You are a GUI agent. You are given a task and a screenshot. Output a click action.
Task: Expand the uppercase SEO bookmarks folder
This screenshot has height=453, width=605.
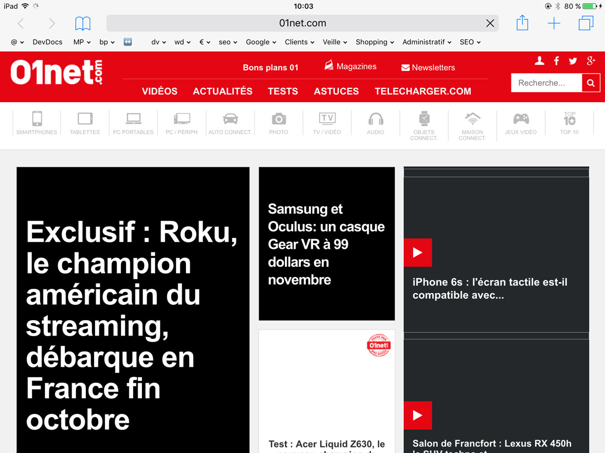click(470, 42)
